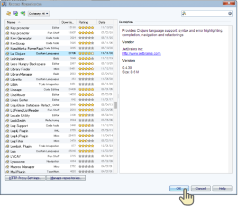Click the star rating of the Lua row
Image resolution: width=238 pixels, height=206 pixels.
(86, 151)
